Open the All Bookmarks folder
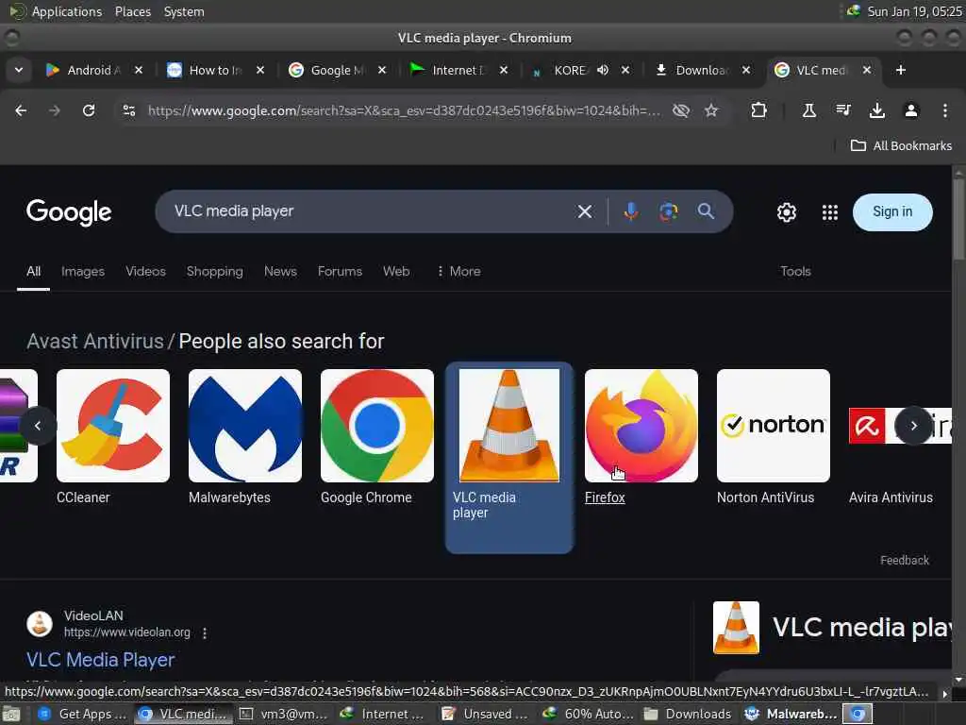 click(x=901, y=146)
